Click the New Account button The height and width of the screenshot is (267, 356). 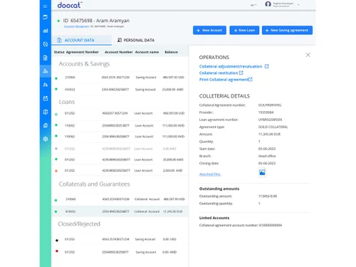point(209,30)
